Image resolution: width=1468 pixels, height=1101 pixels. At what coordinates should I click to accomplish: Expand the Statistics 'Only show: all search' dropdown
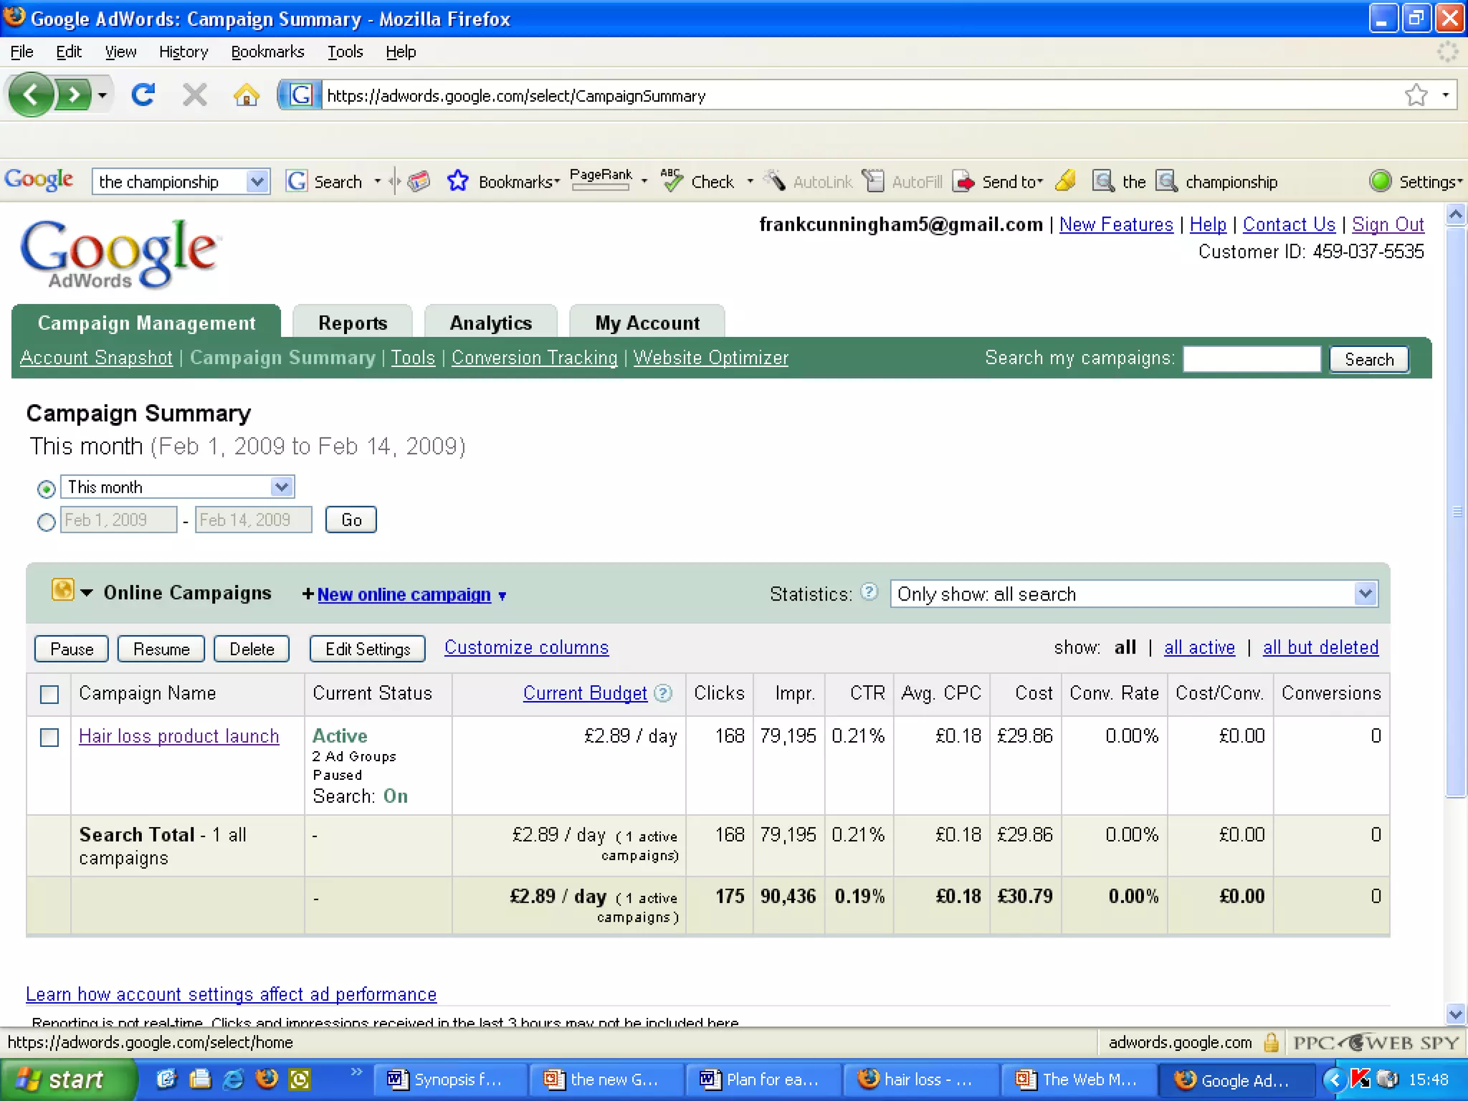pyautogui.click(x=1365, y=594)
